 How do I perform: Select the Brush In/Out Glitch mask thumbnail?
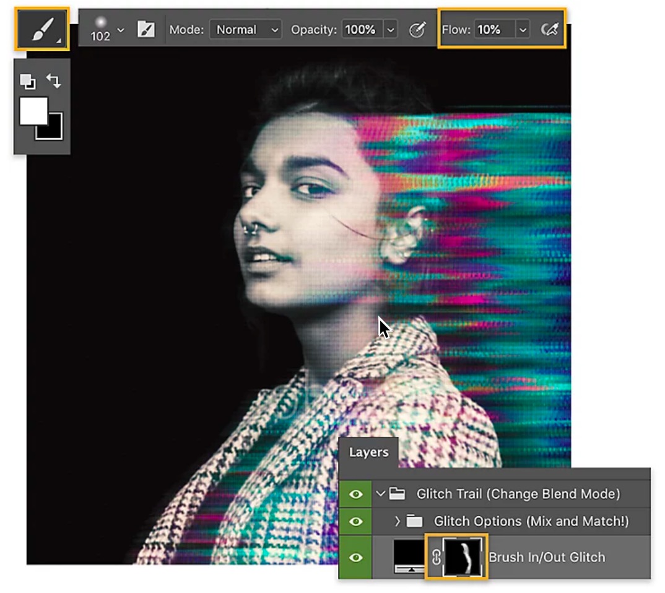point(463,557)
